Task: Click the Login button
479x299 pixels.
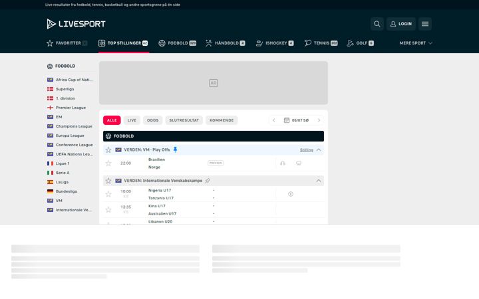Action: [x=401, y=24]
